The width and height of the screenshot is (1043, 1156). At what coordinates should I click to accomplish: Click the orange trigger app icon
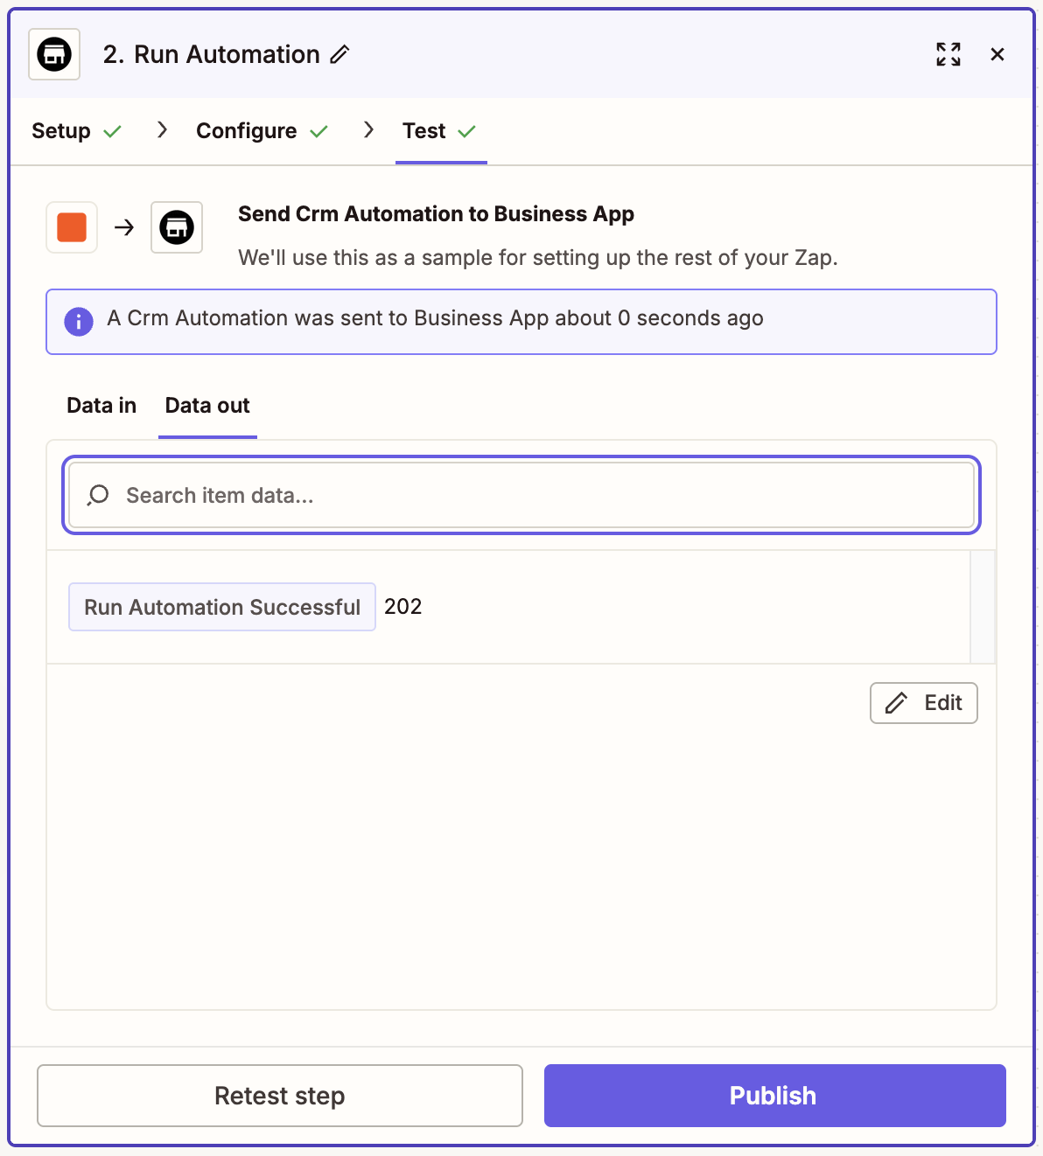tap(72, 227)
